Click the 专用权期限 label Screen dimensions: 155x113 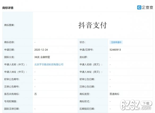pyautogui.click(x=11, y=101)
